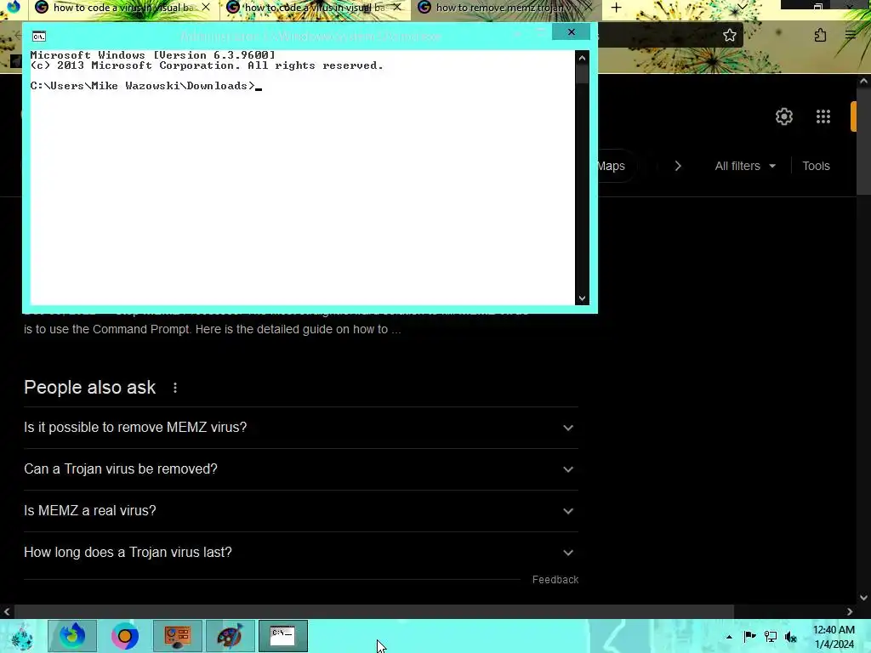The height and width of the screenshot is (653, 871).
Task: Expand 'Is MEMZ a real virus?'
Action: click(301, 511)
